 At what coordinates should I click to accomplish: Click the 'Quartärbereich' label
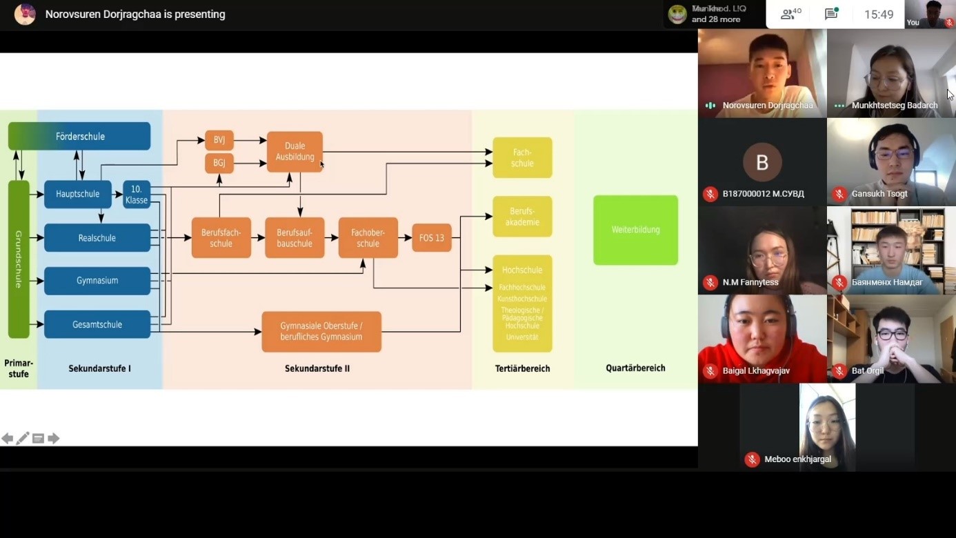coord(635,368)
